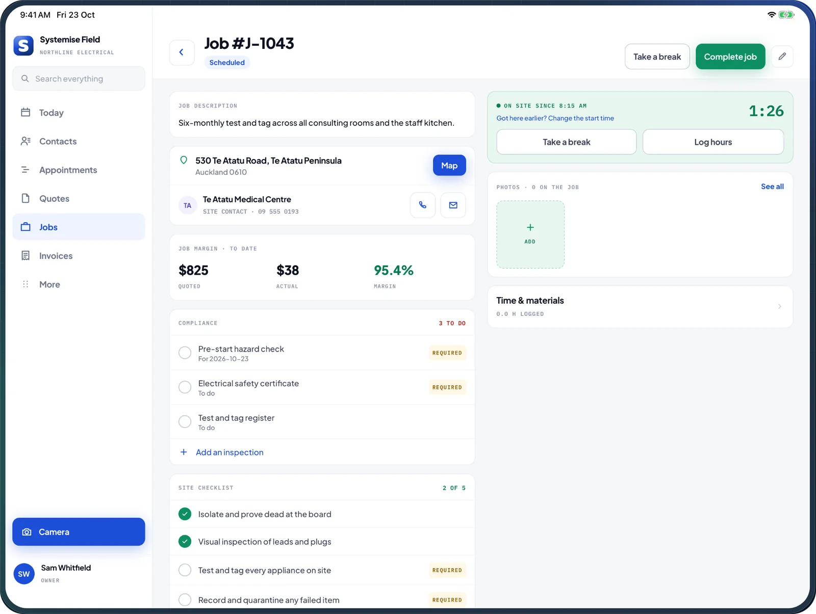
Task: Click the $38 actual amount
Action: pyautogui.click(x=288, y=270)
